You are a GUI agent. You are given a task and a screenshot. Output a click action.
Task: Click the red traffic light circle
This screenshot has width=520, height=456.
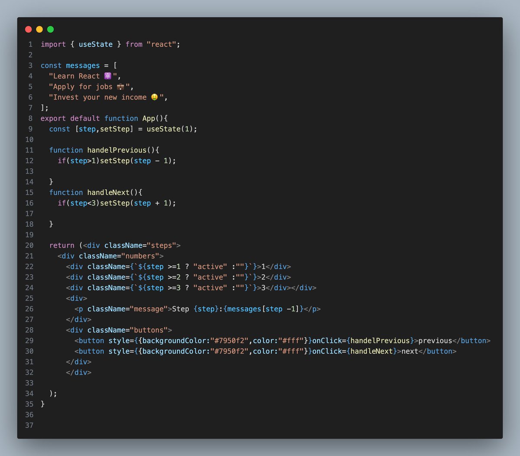pos(29,29)
